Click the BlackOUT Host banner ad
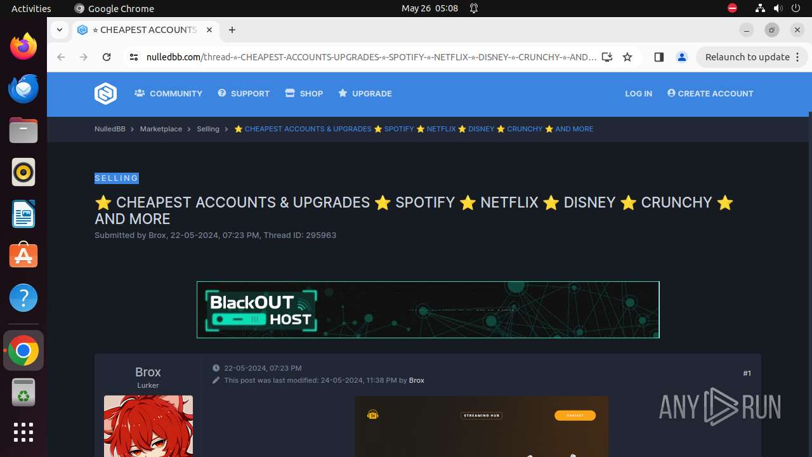Viewport: 812px width, 457px height. coord(428,310)
